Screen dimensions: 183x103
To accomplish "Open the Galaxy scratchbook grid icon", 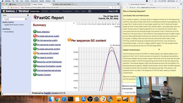I will [x=89, y=11].
